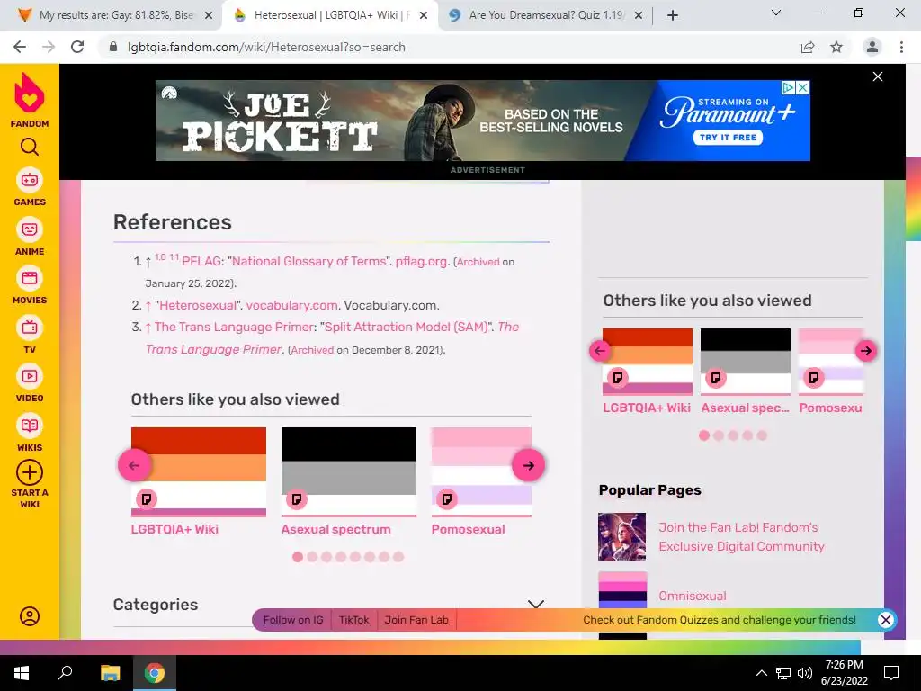This screenshot has height=691, width=921.
Task: Click 'Follow on IG' button
Action: point(293,620)
